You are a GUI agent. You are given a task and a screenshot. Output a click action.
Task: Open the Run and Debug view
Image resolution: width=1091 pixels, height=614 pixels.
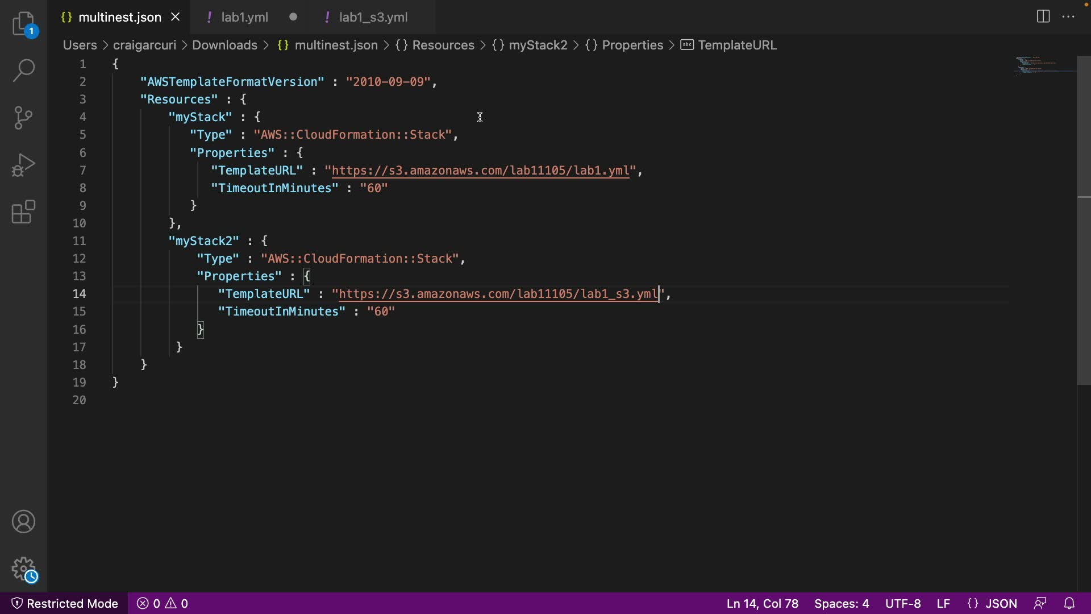click(x=23, y=165)
